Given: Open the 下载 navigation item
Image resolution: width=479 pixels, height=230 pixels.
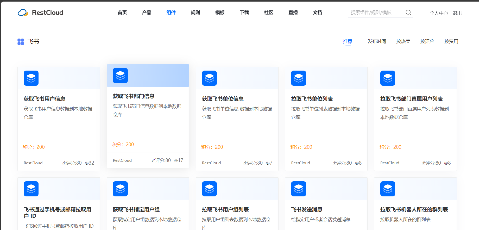Looking at the screenshot, I should click(x=244, y=13).
